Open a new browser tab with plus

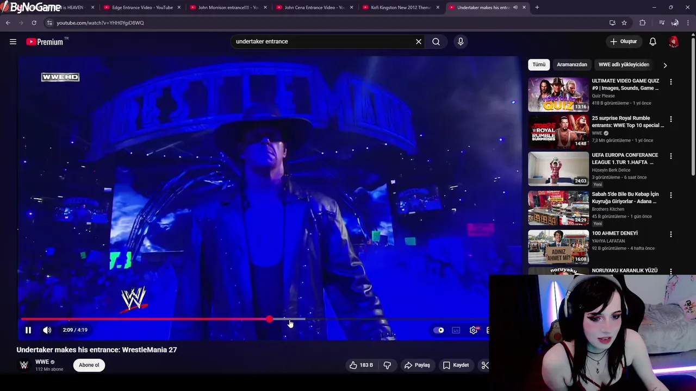(x=537, y=8)
